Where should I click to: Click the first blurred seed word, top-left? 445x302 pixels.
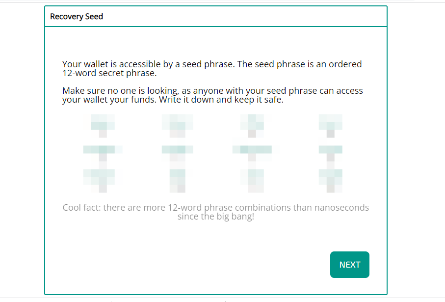[103, 123]
